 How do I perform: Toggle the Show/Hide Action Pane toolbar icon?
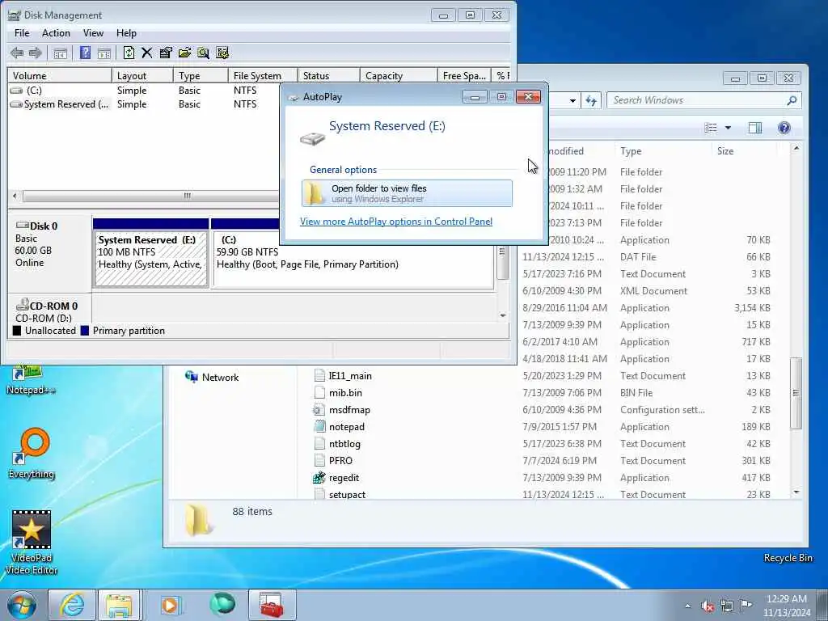pos(104,53)
